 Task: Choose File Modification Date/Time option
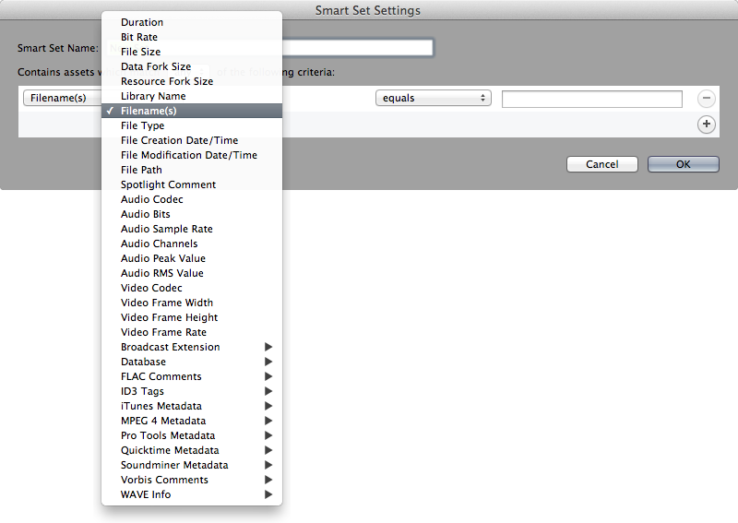pyautogui.click(x=189, y=155)
